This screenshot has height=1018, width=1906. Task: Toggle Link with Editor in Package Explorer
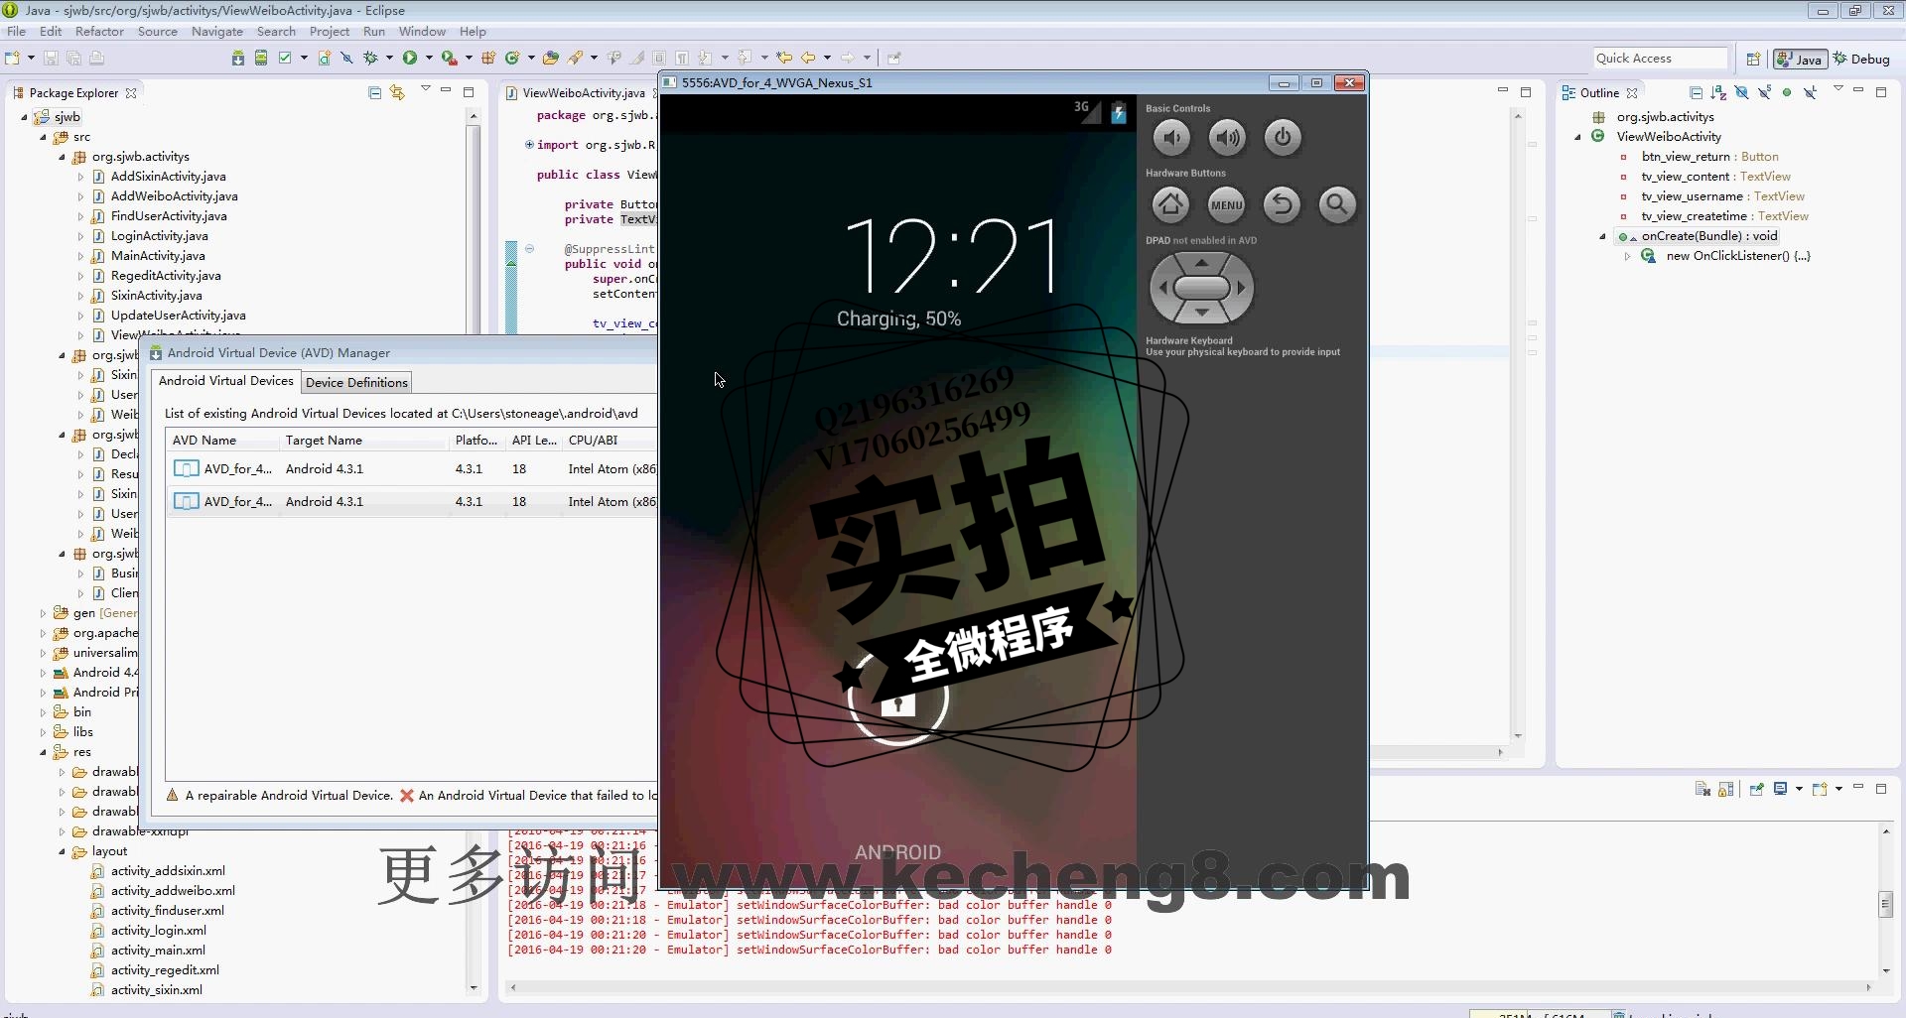[x=397, y=92]
